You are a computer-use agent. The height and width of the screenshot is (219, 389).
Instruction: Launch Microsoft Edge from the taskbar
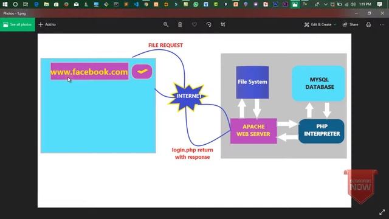pos(36,4)
